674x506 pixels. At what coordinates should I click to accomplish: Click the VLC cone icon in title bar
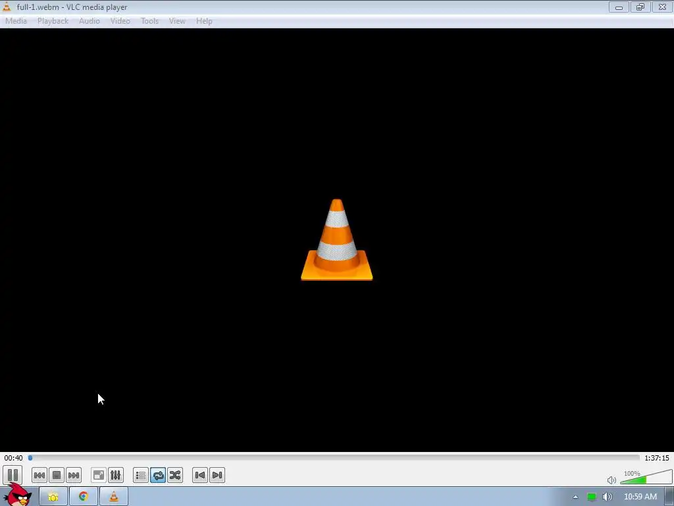7,7
